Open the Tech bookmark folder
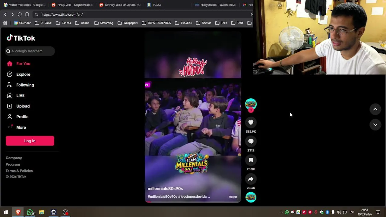 pyautogui.click(x=221, y=23)
